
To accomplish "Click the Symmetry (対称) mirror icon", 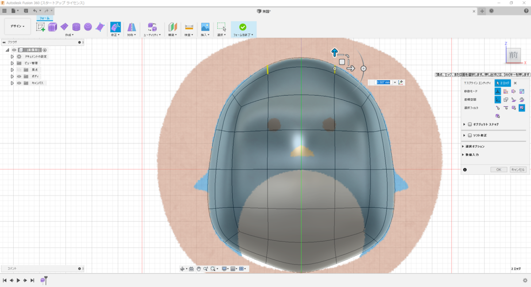I will click(132, 27).
